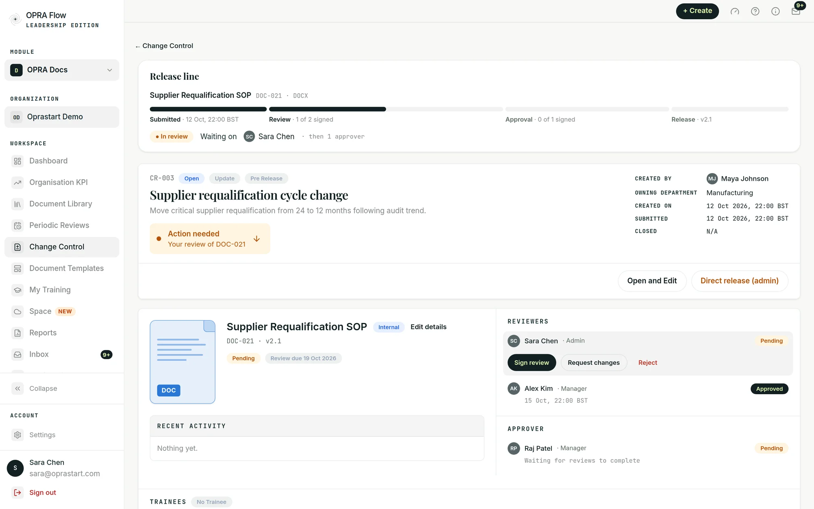The image size is (814, 509).
Task: Expand the Action needed banner arrow
Action: coord(256,239)
